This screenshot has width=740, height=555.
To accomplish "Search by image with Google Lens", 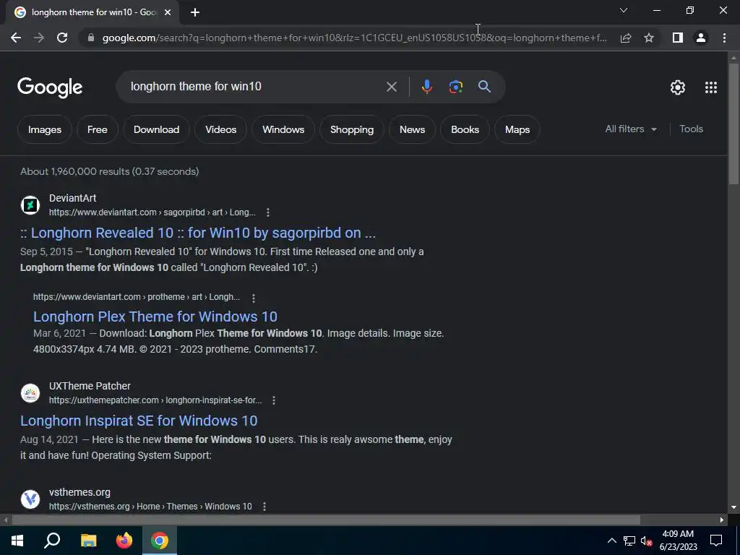I will [x=455, y=87].
